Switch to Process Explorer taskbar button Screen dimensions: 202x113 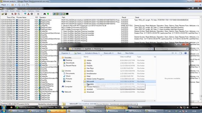pyautogui.click(x=49, y=107)
